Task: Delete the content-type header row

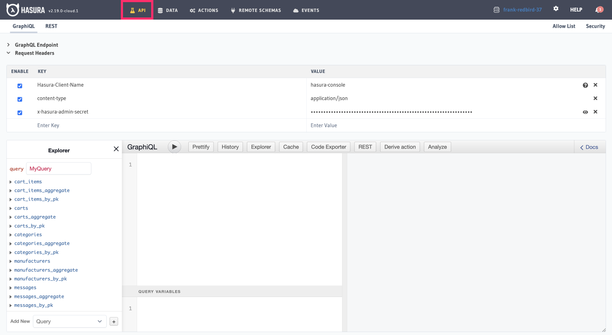Action: [x=595, y=99]
